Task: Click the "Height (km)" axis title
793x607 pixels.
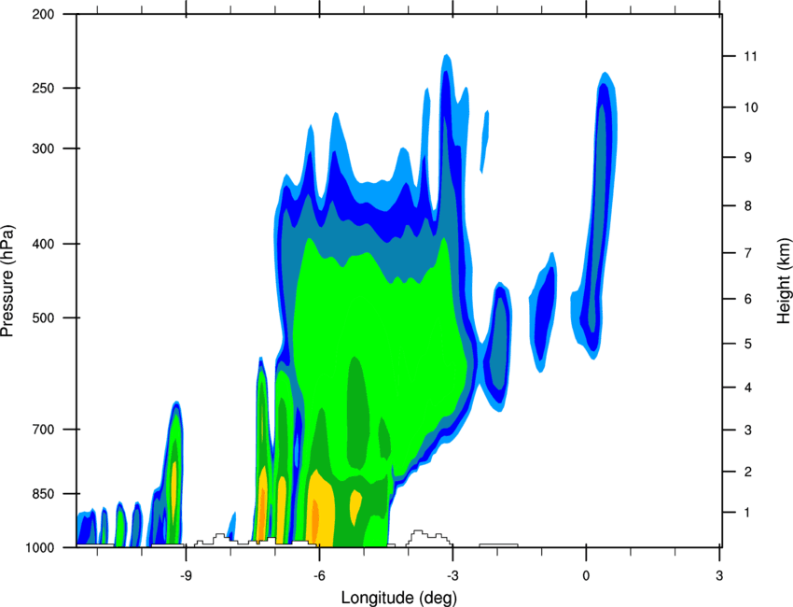Action: (784, 280)
